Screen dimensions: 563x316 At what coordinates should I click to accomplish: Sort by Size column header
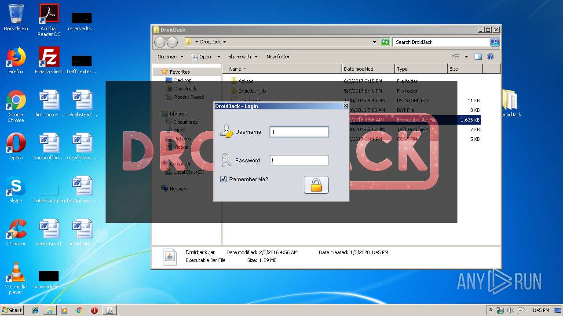click(x=465, y=69)
